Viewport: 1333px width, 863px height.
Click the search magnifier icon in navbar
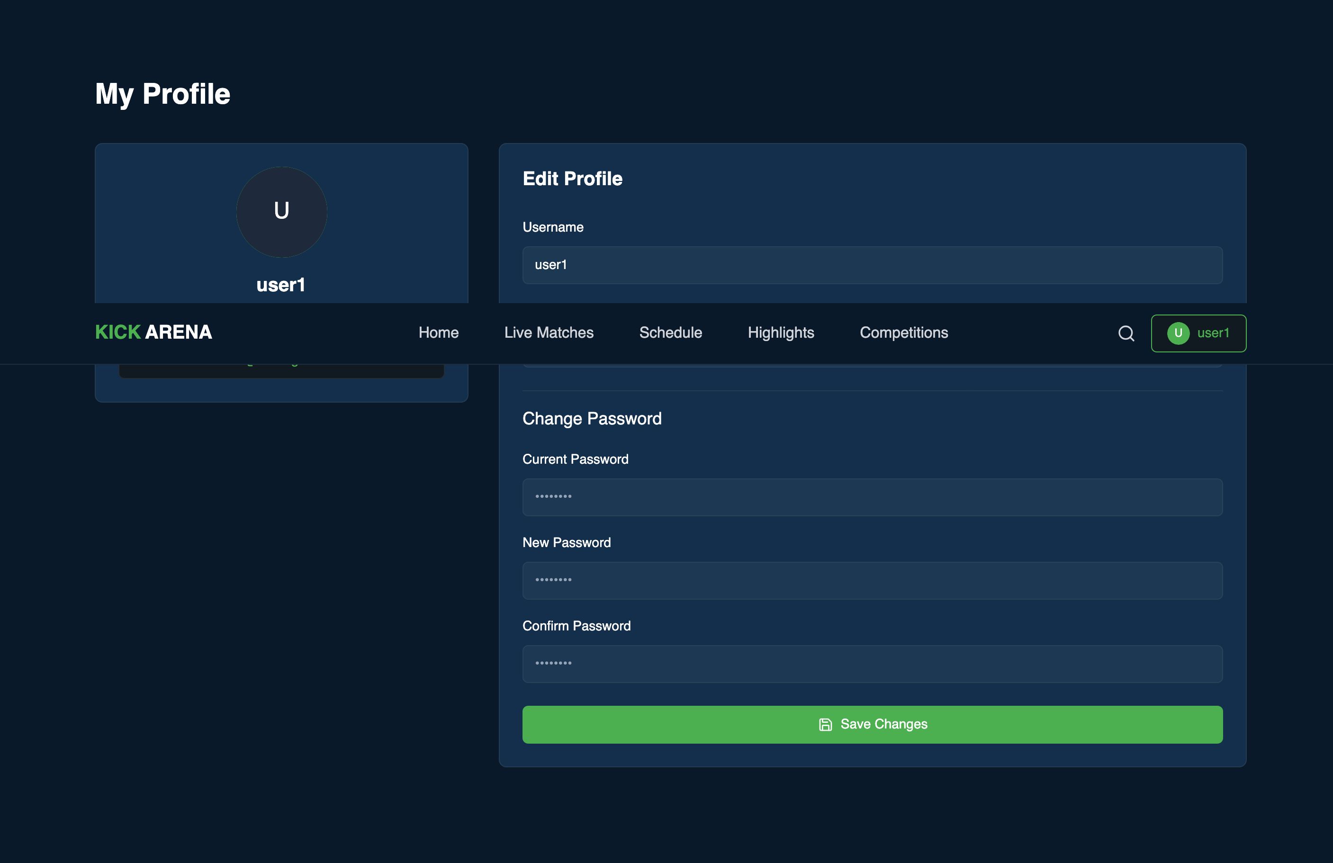click(1126, 333)
